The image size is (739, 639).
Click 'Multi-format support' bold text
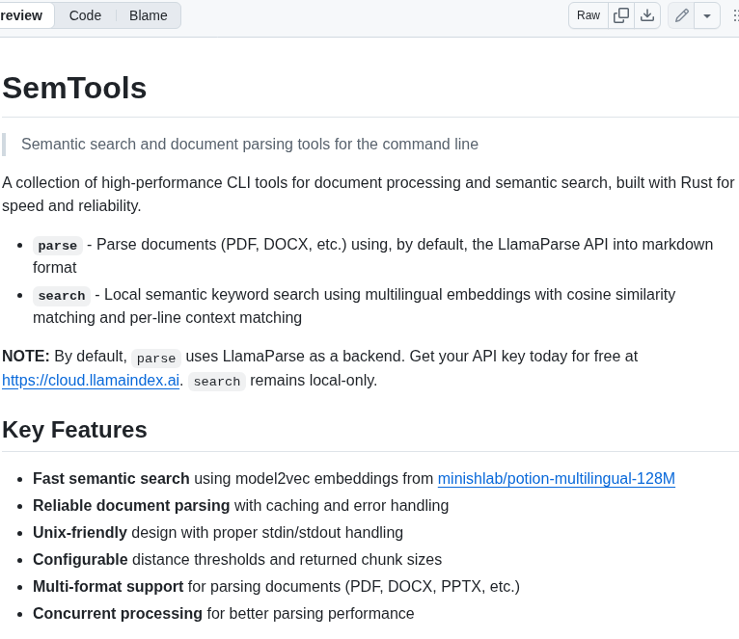tap(108, 586)
